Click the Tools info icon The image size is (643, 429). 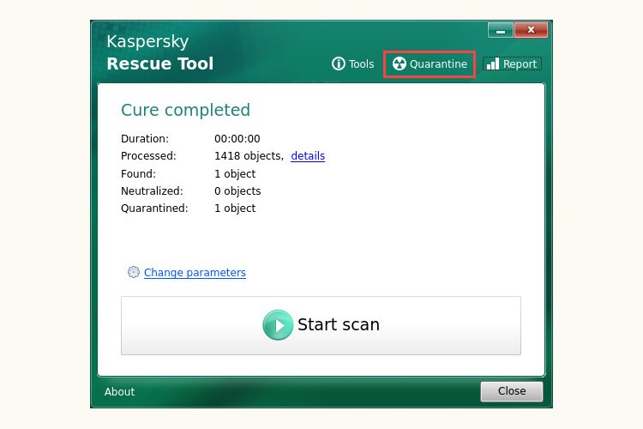point(339,63)
